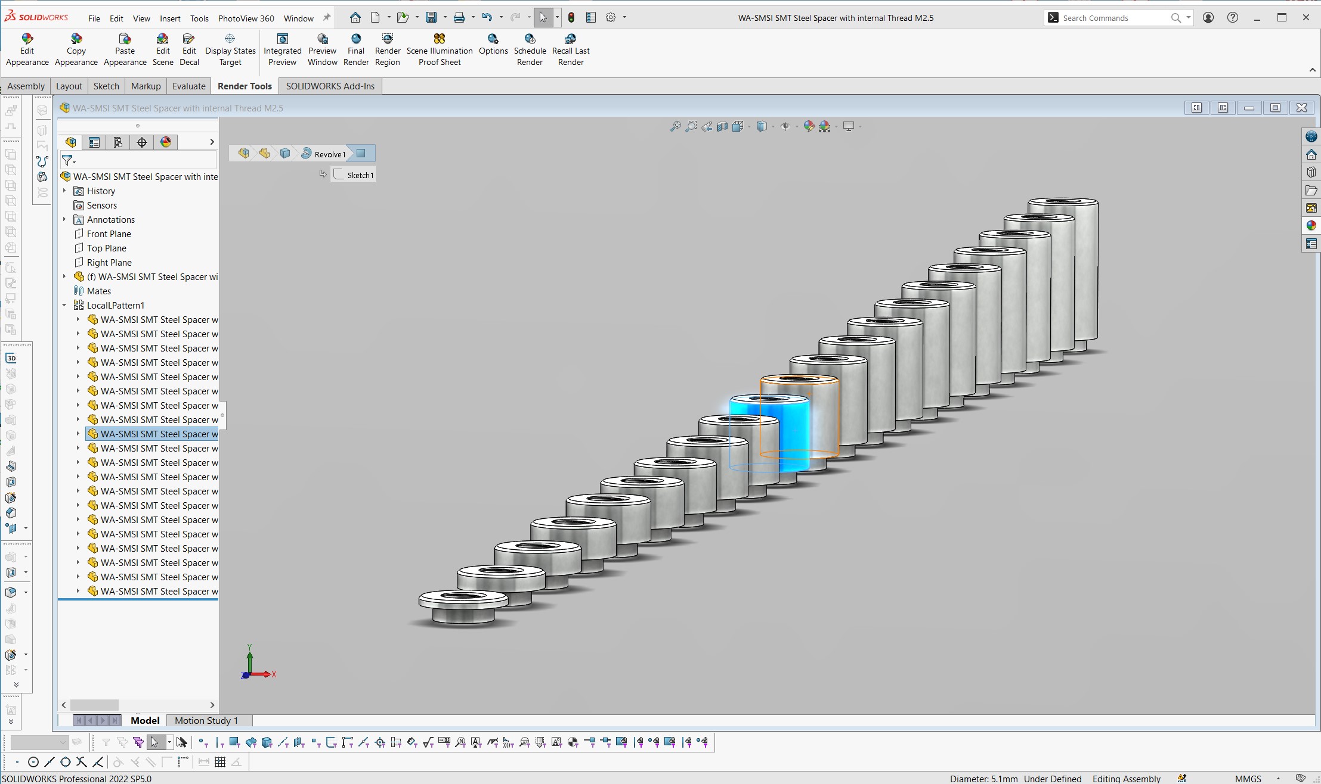The height and width of the screenshot is (784, 1321).
Task: Open Schedule Render dialog
Action: click(530, 50)
